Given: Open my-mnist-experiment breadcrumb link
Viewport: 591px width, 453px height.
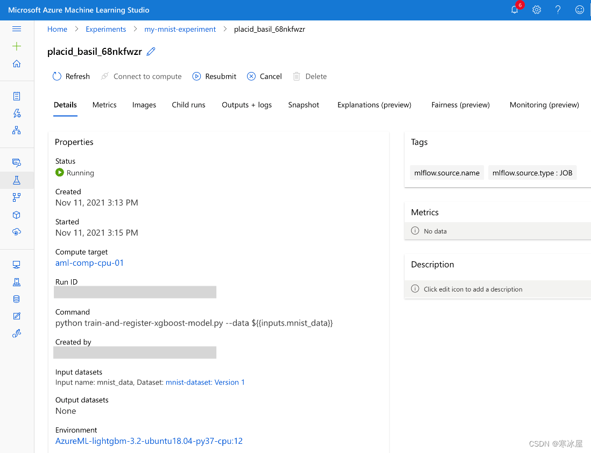Looking at the screenshot, I should pos(180,30).
